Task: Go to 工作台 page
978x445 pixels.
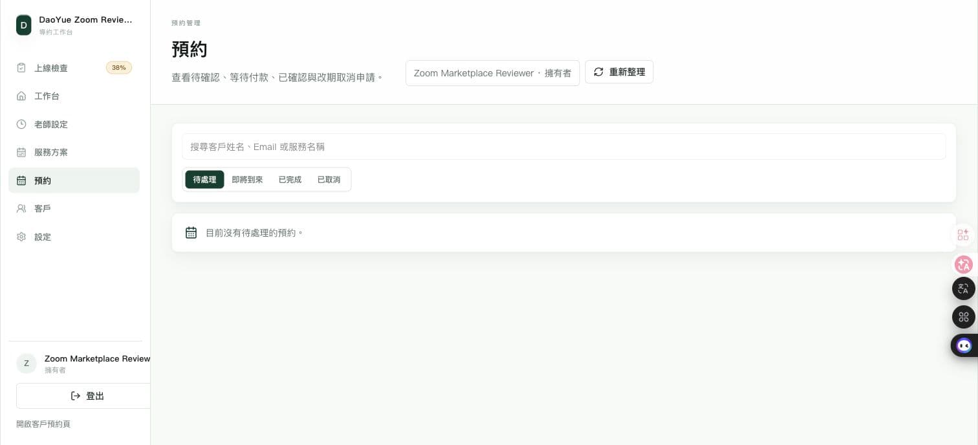Action: [x=74, y=96]
